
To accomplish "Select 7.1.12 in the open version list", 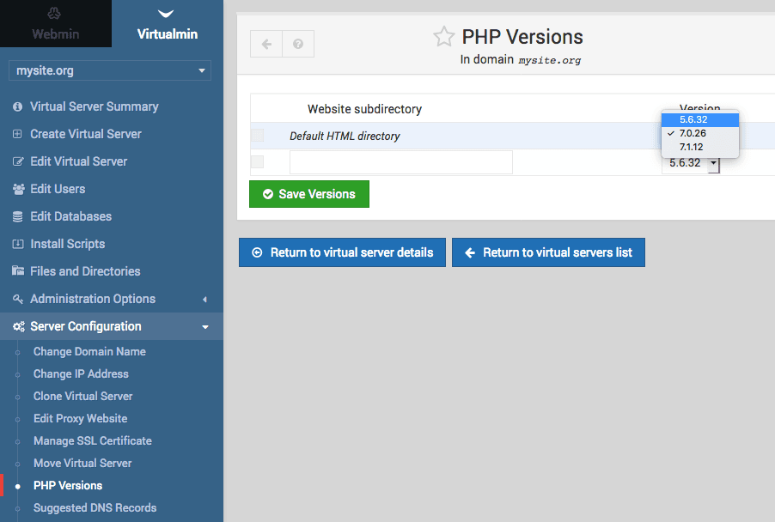I will click(693, 147).
